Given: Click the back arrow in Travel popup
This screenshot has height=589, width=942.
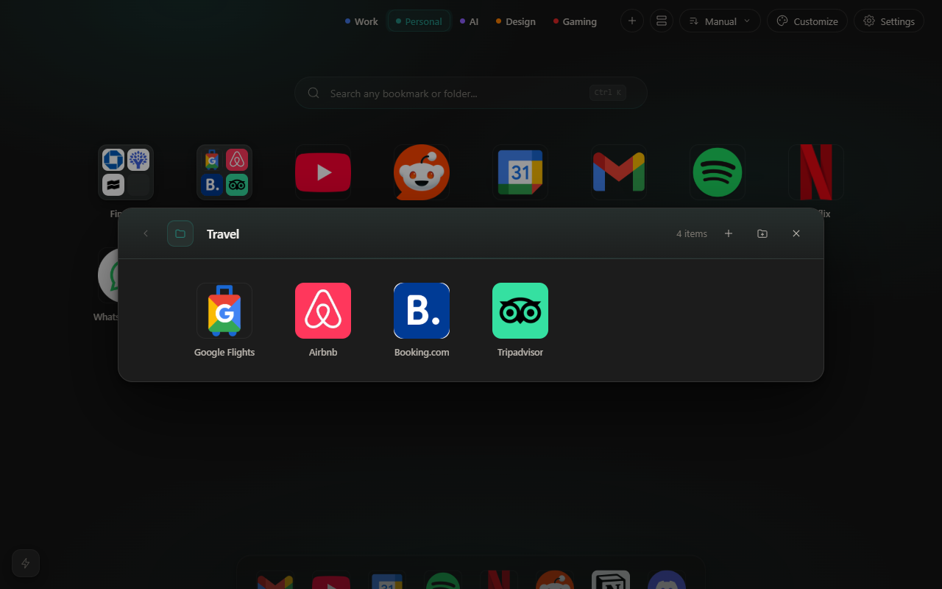Looking at the screenshot, I should pyautogui.click(x=146, y=233).
